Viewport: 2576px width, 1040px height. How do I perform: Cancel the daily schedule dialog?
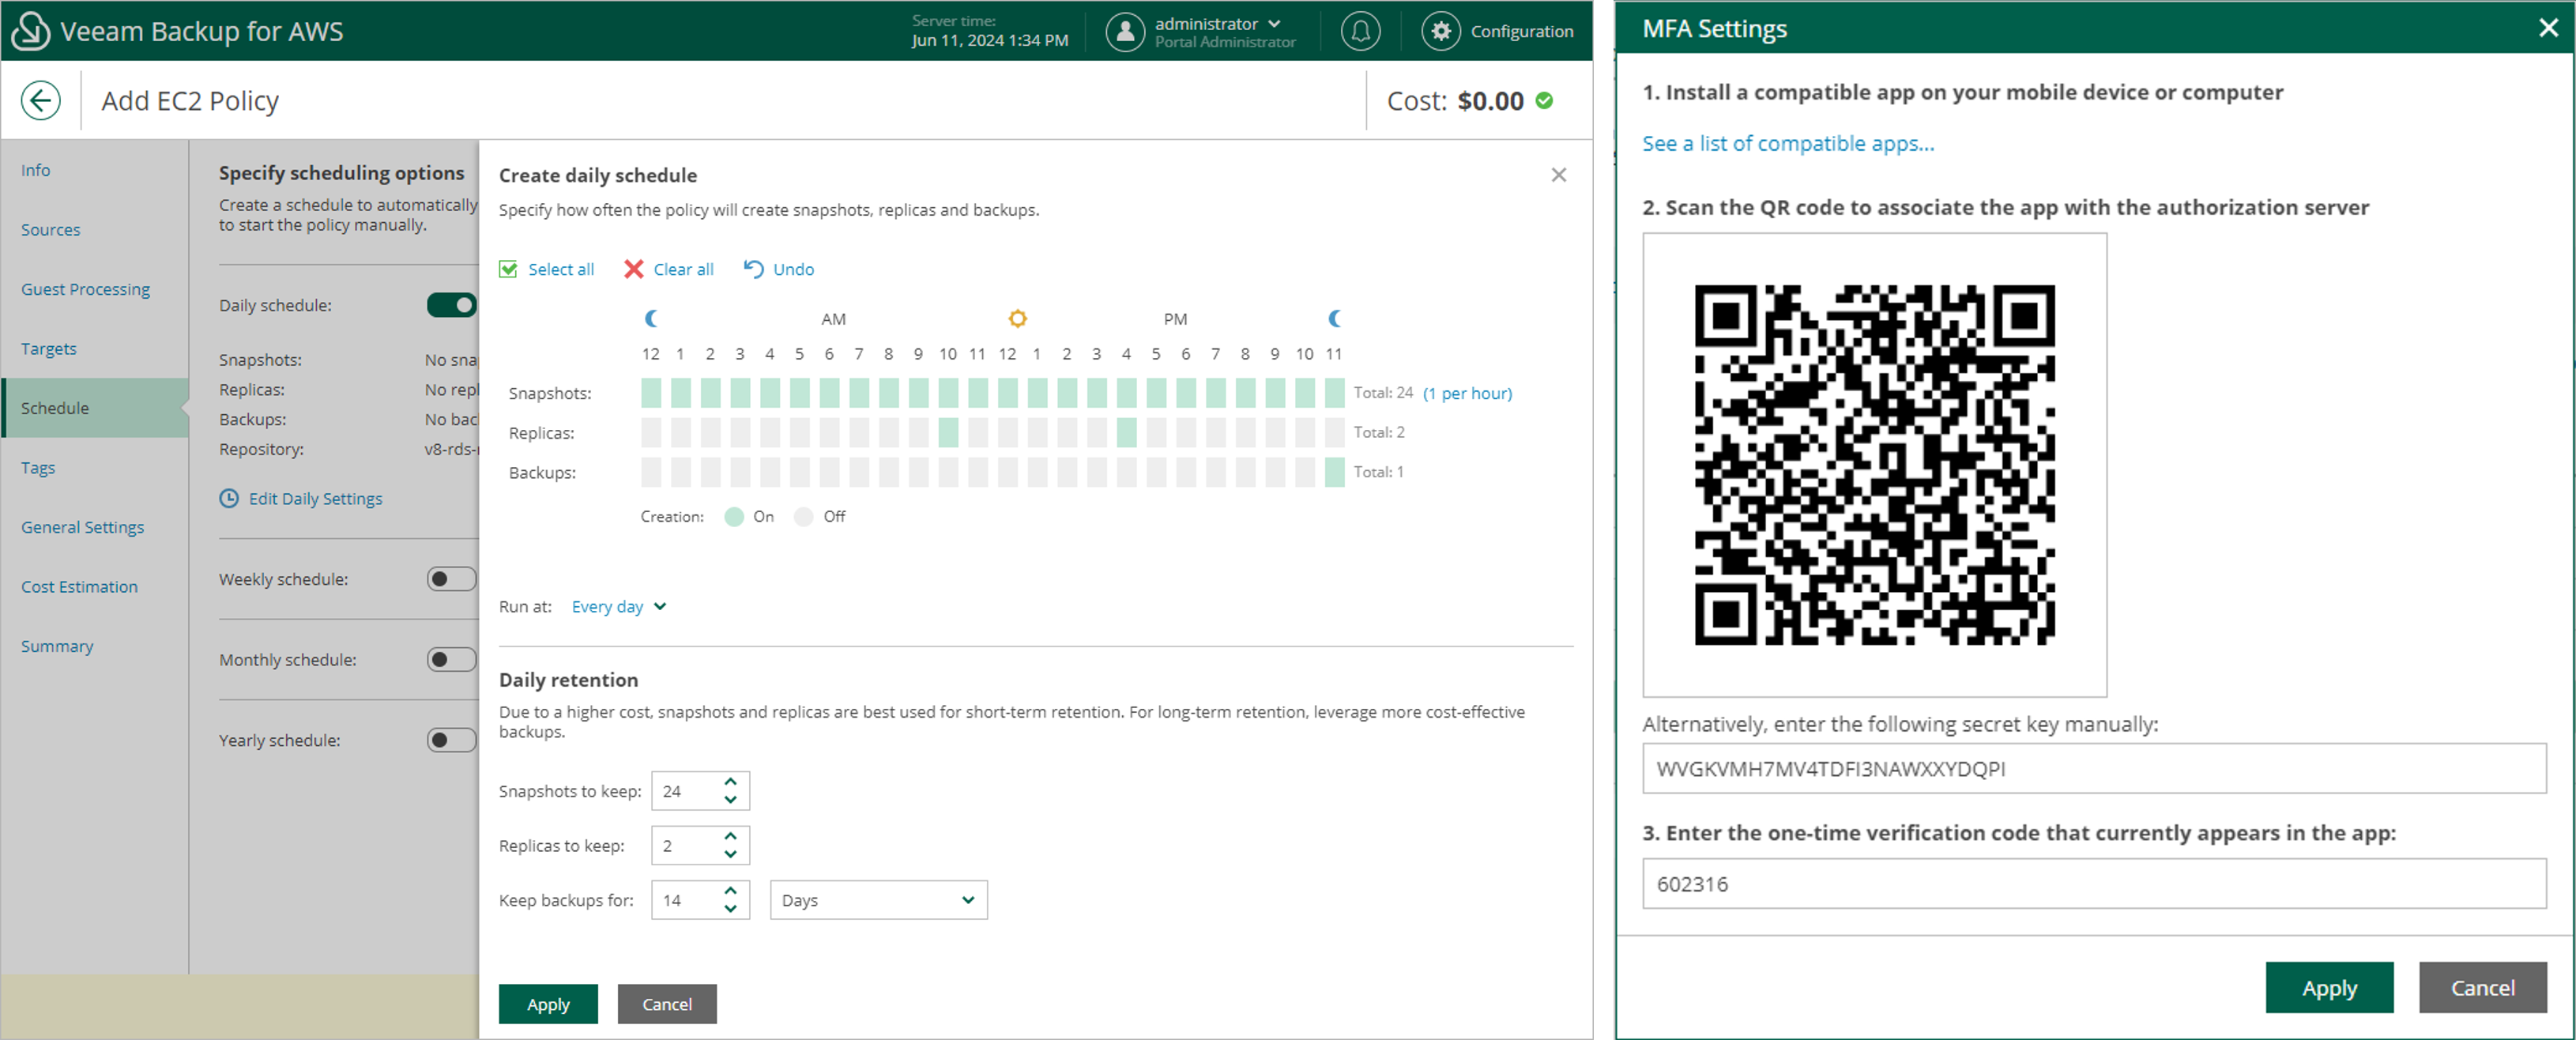click(667, 1004)
